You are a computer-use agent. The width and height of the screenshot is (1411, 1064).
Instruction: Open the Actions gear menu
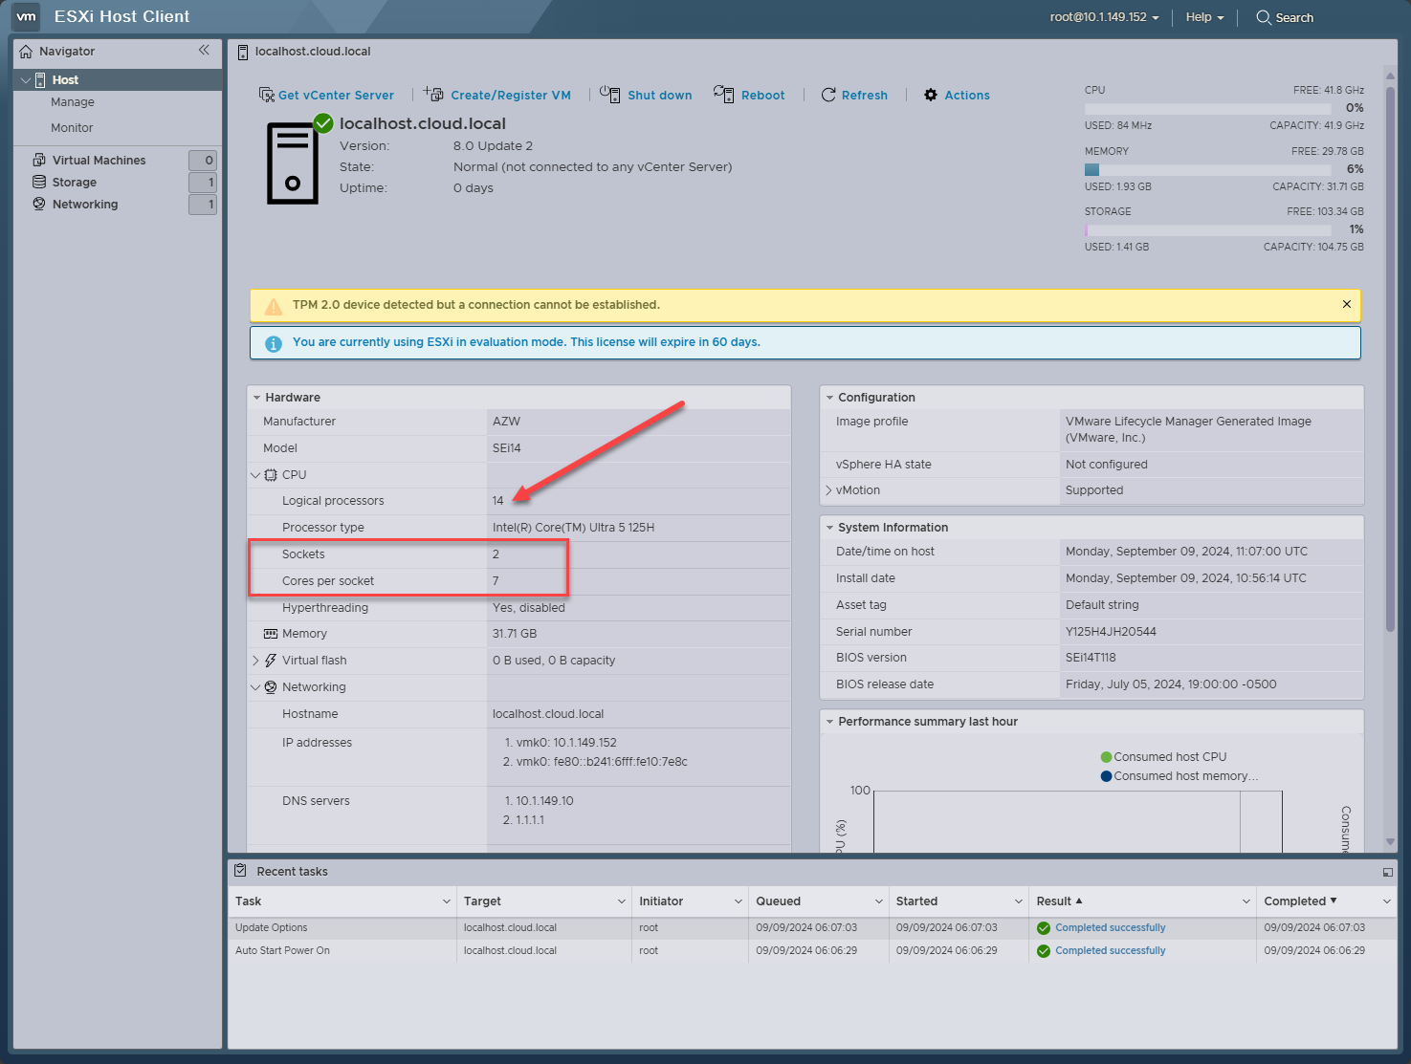(931, 95)
